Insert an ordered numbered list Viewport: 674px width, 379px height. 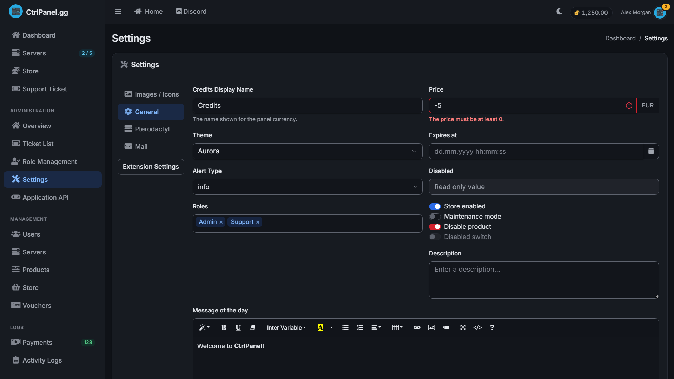360,327
